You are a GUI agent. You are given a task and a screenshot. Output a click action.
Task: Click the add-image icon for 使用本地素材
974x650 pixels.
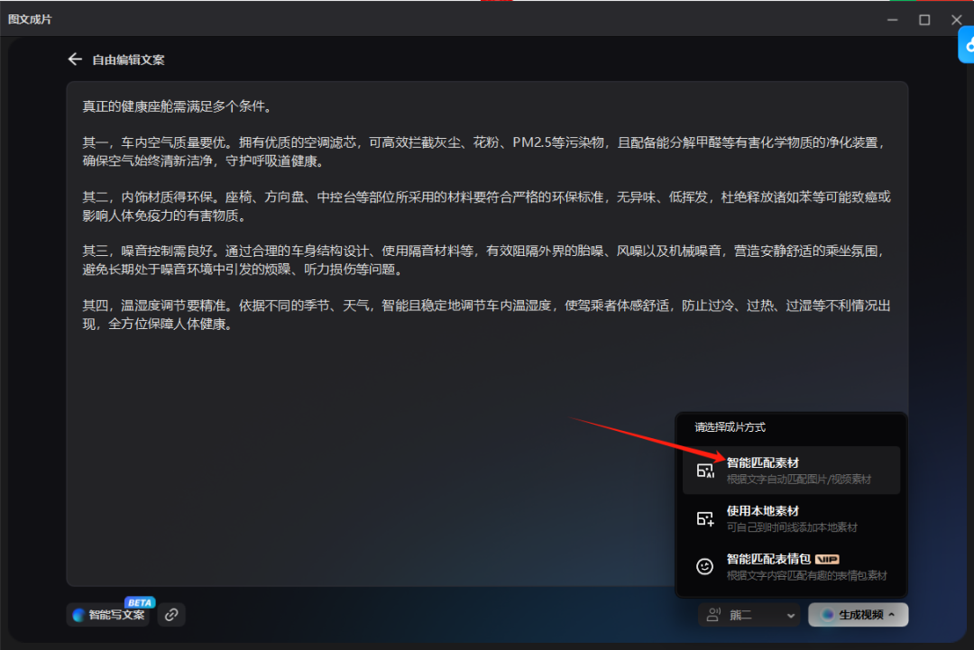(705, 518)
